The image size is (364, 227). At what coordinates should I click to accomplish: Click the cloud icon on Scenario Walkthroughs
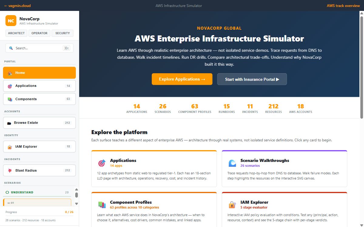(232, 163)
